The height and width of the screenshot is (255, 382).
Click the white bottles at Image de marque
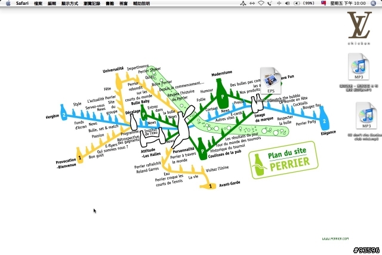(x=257, y=104)
